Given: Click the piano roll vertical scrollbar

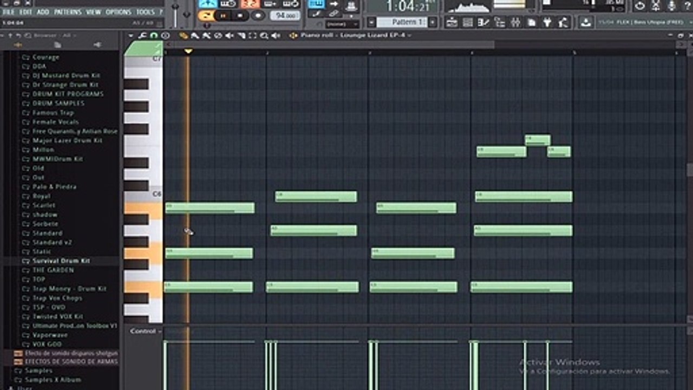Looking at the screenshot, I should (x=689, y=170).
